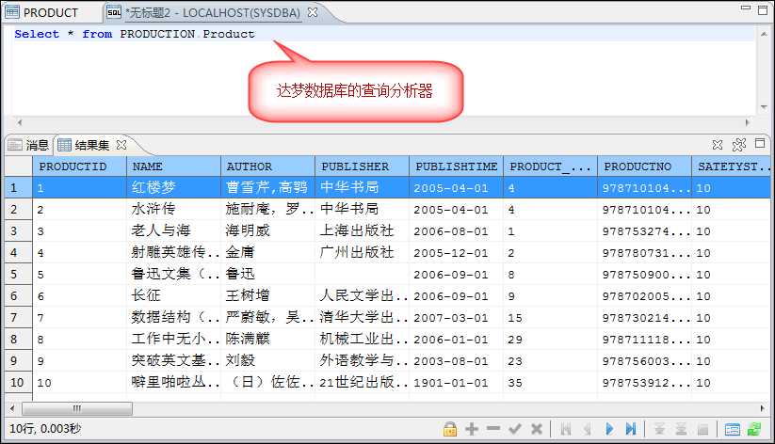Image resolution: width=775 pixels, height=444 pixels.
Task: Close current result set with X icon
Action: click(x=718, y=145)
